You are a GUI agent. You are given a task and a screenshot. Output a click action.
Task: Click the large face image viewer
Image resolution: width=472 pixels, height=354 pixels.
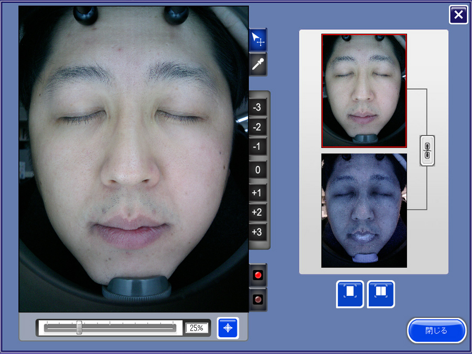click(x=134, y=159)
